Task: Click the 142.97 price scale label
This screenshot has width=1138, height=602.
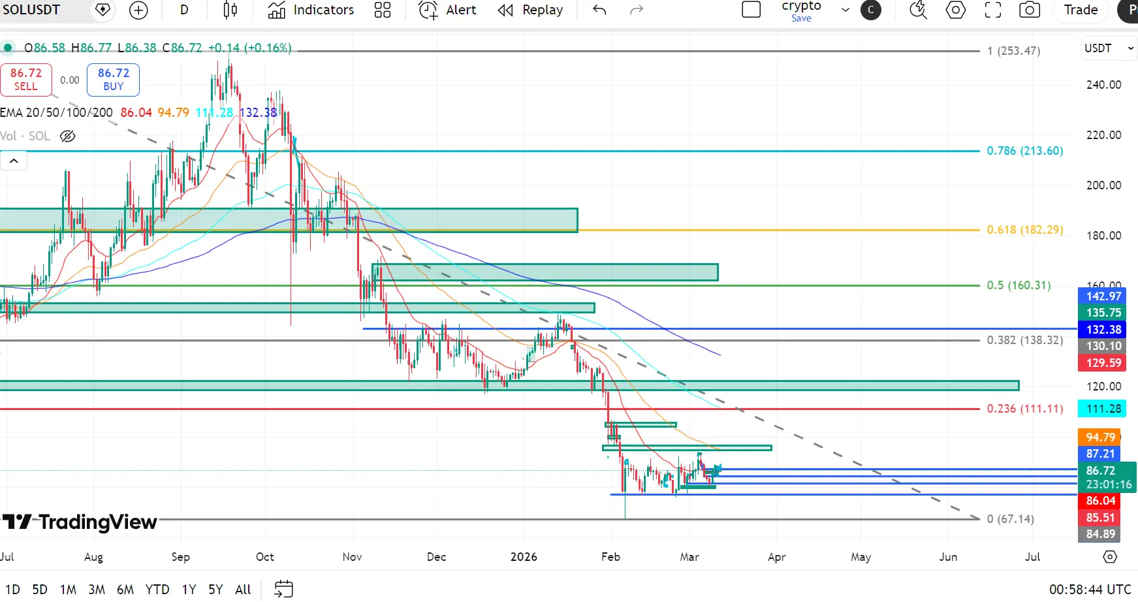Action: pos(1102,296)
